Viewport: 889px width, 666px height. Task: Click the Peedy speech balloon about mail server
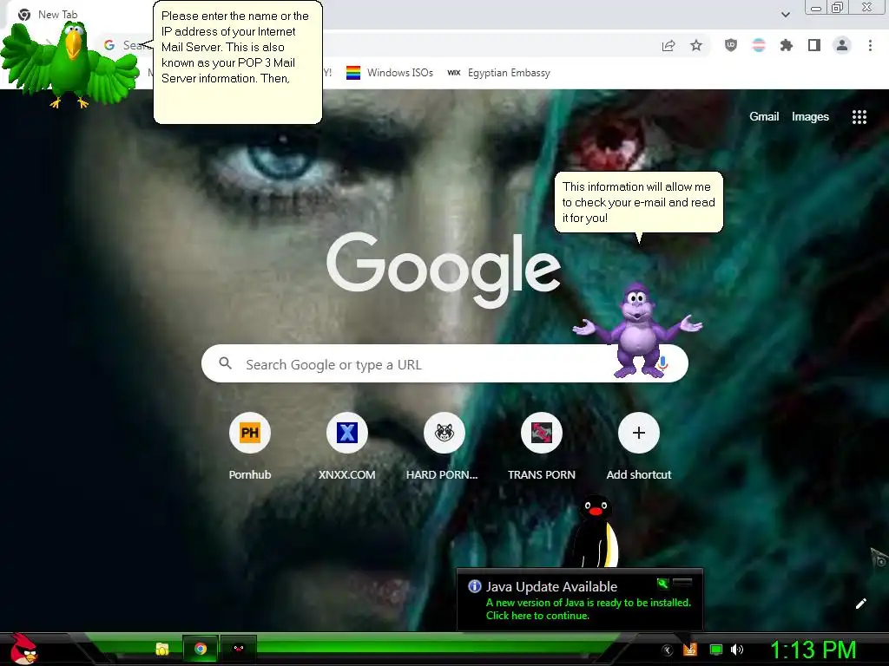238,62
